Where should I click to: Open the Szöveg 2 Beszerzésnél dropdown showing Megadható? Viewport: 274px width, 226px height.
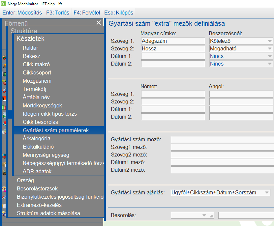point(241,48)
